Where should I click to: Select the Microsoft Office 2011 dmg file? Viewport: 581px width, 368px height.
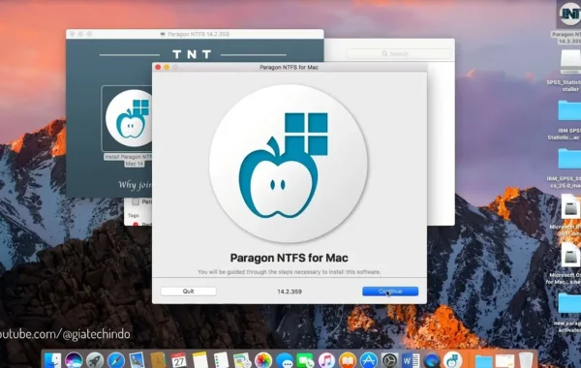pos(570,207)
